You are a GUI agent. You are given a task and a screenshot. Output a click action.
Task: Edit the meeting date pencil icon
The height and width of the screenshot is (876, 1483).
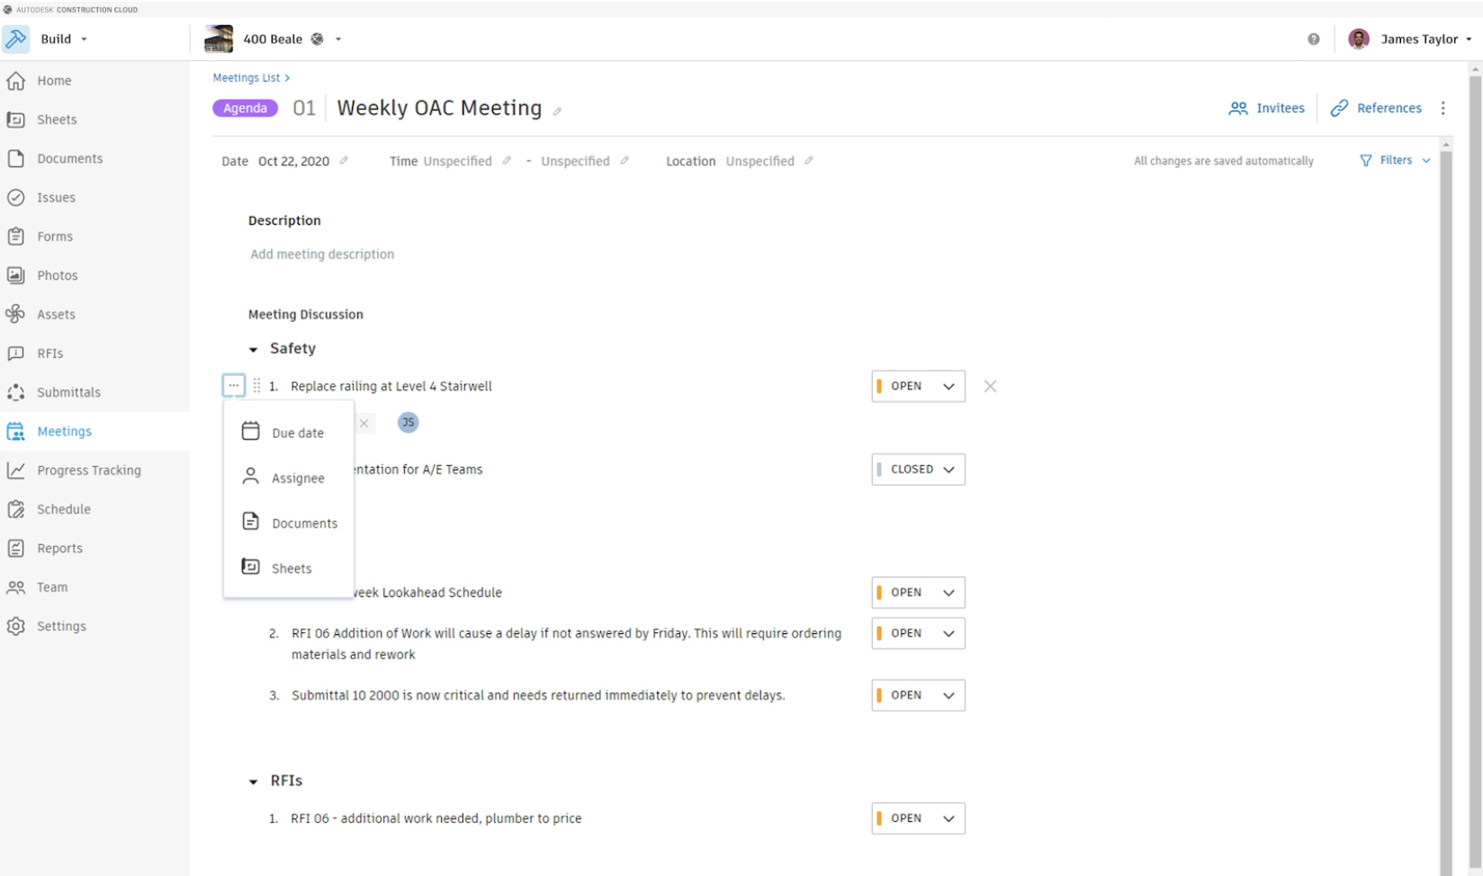[344, 161]
